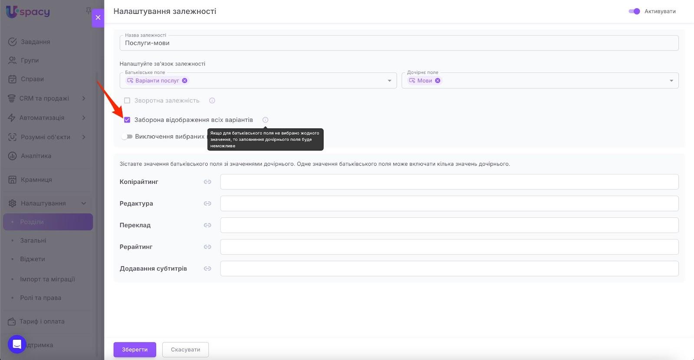
Task: Remove the Варіанти послуг chip
Action: (x=185, y=81)
